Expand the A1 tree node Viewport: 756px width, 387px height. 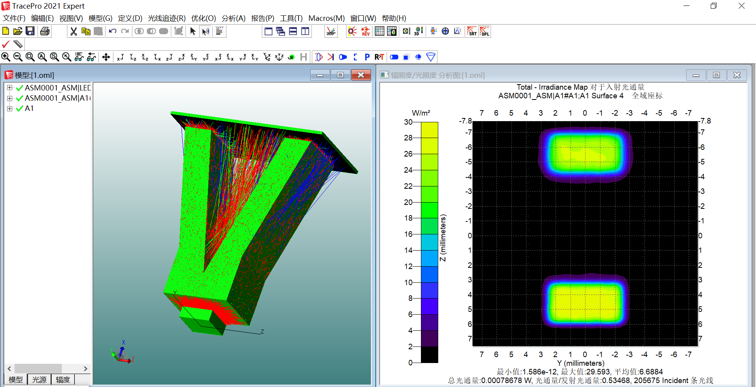[x=10, y=108]
